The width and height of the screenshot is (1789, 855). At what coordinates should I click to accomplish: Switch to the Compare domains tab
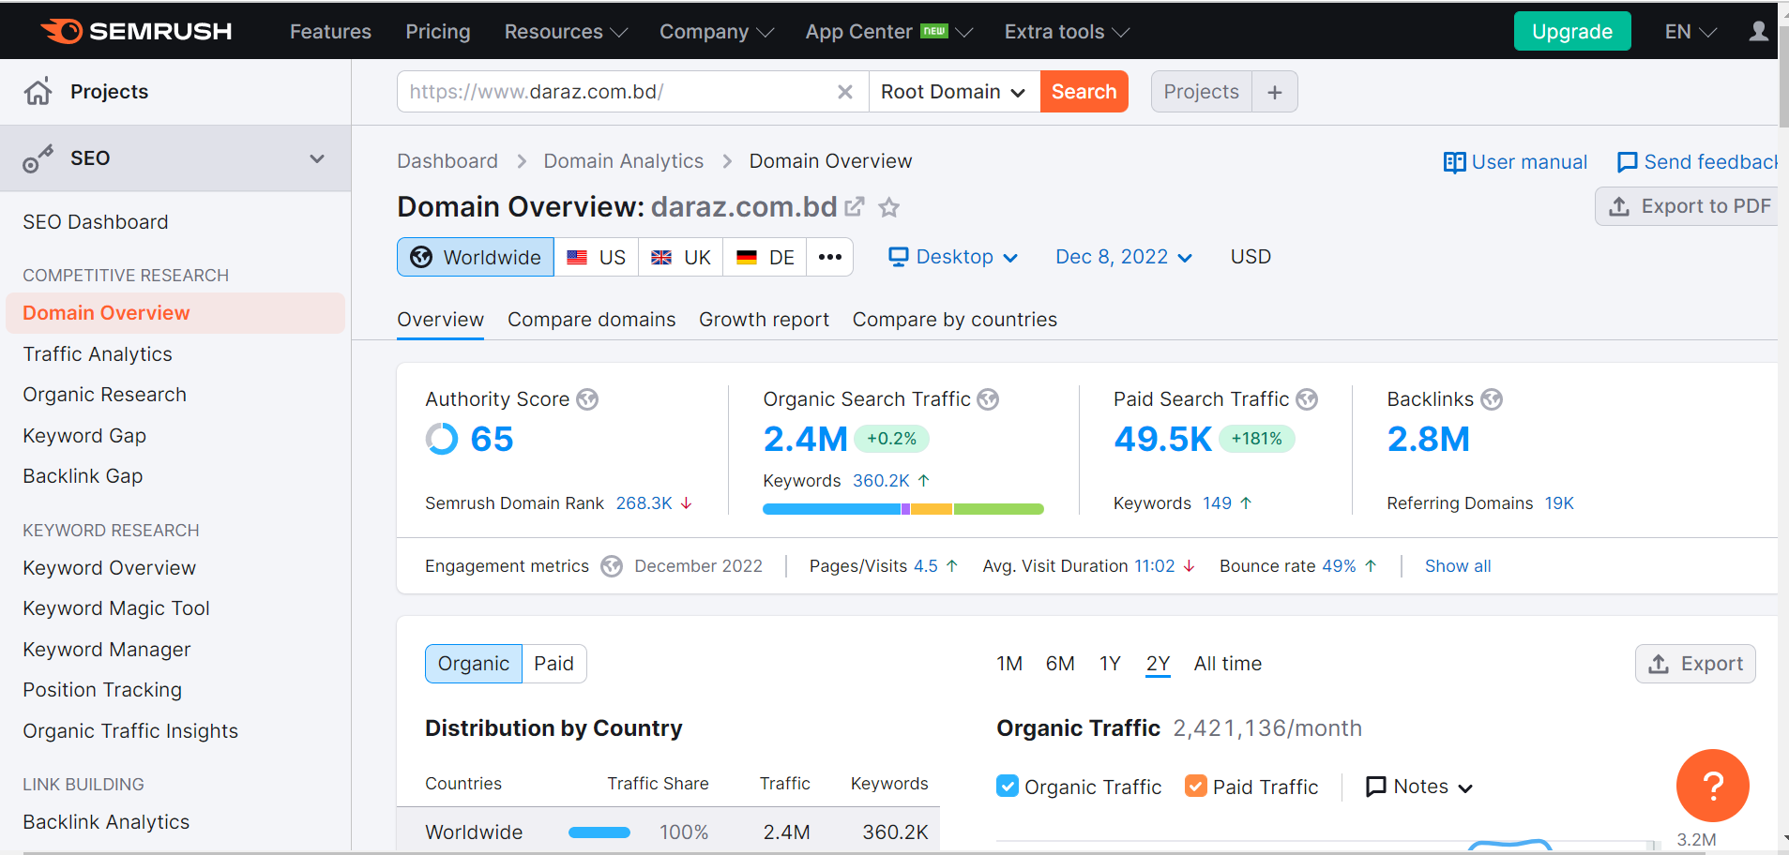coord(591,319)
